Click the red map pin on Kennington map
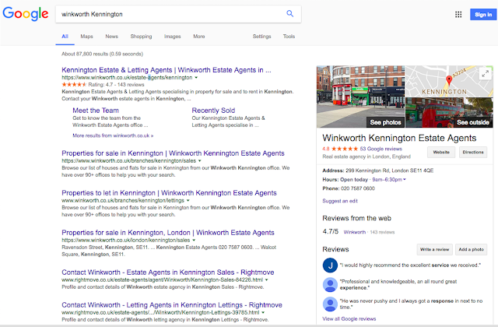498x327 pixels. [449, 80]
